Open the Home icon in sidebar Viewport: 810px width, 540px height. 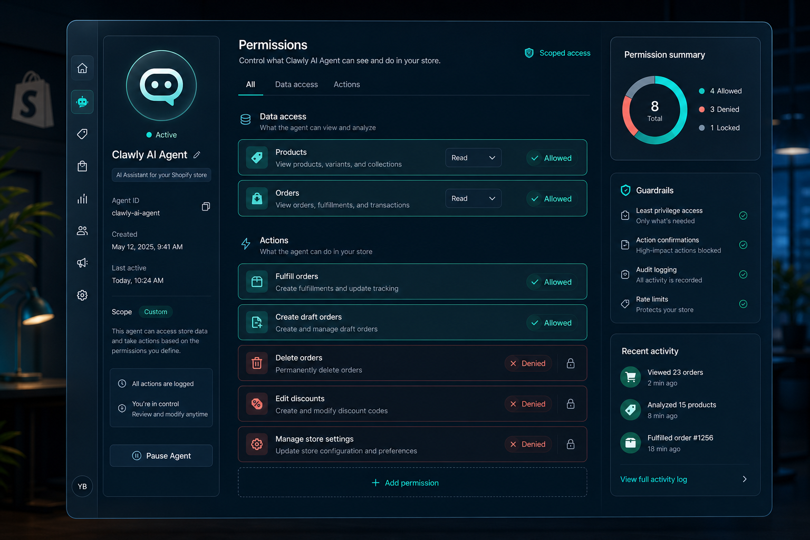tap(82, 68)
